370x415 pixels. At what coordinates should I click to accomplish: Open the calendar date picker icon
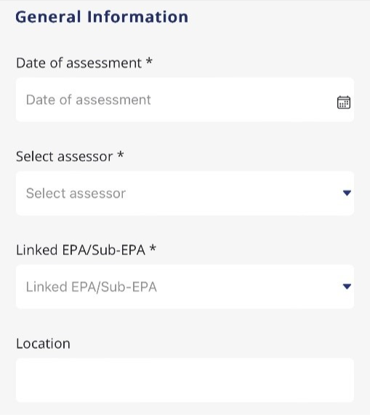(344, 102)
